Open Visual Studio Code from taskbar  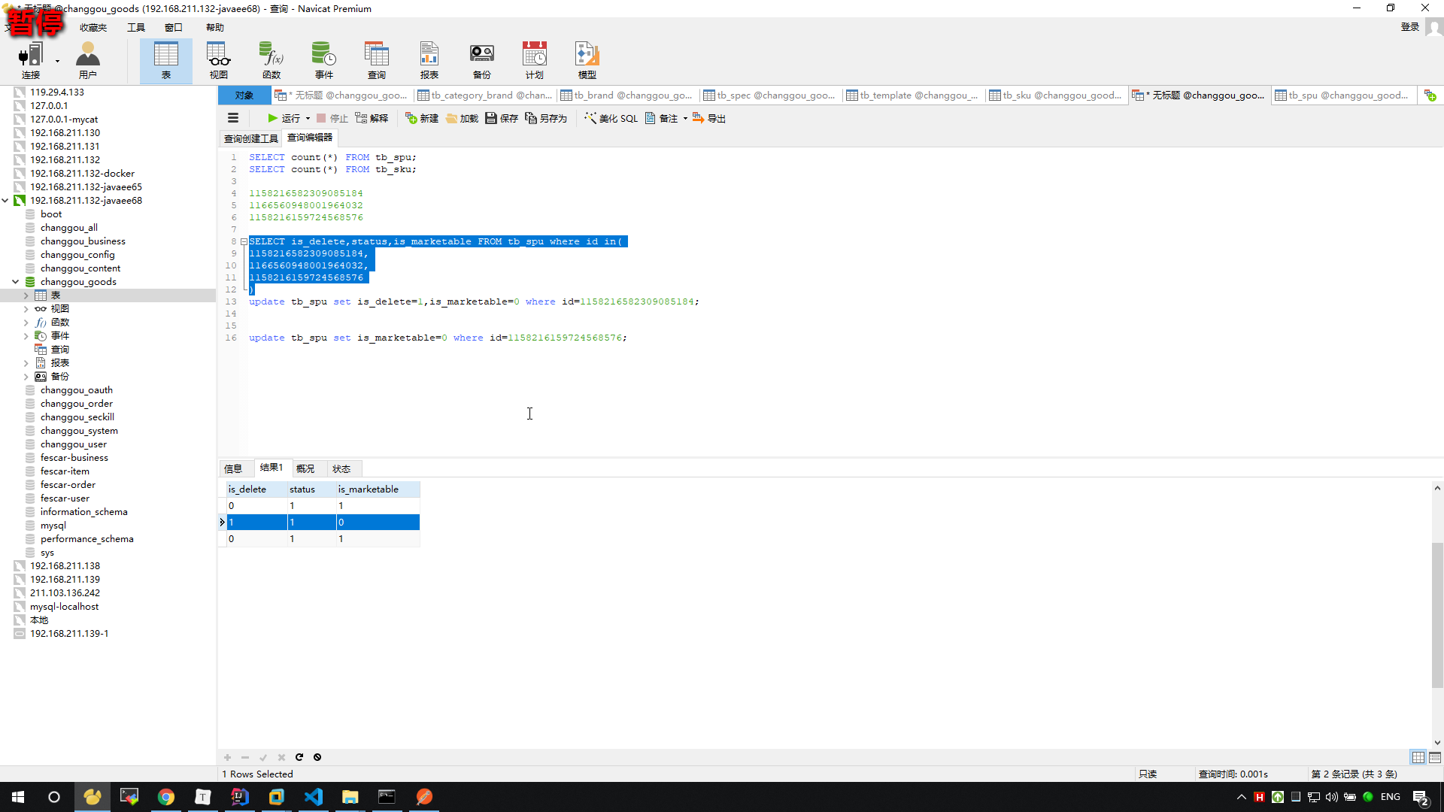314,797
